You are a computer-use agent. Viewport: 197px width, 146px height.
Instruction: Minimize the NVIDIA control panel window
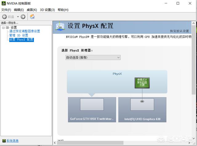pyautogui.click(x=166, y=3)
